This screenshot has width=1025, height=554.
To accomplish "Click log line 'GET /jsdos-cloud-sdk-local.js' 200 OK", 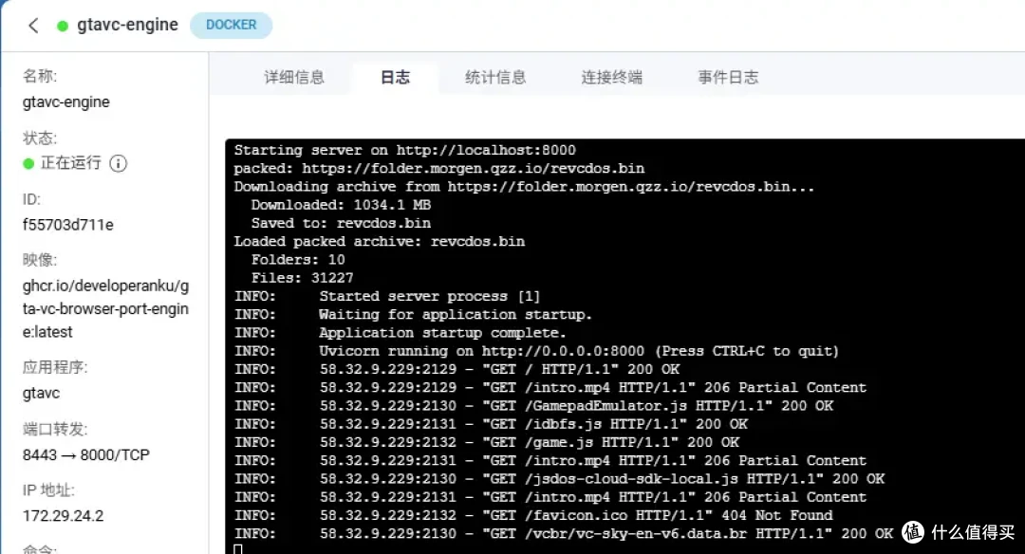I will tap(560, 479).
